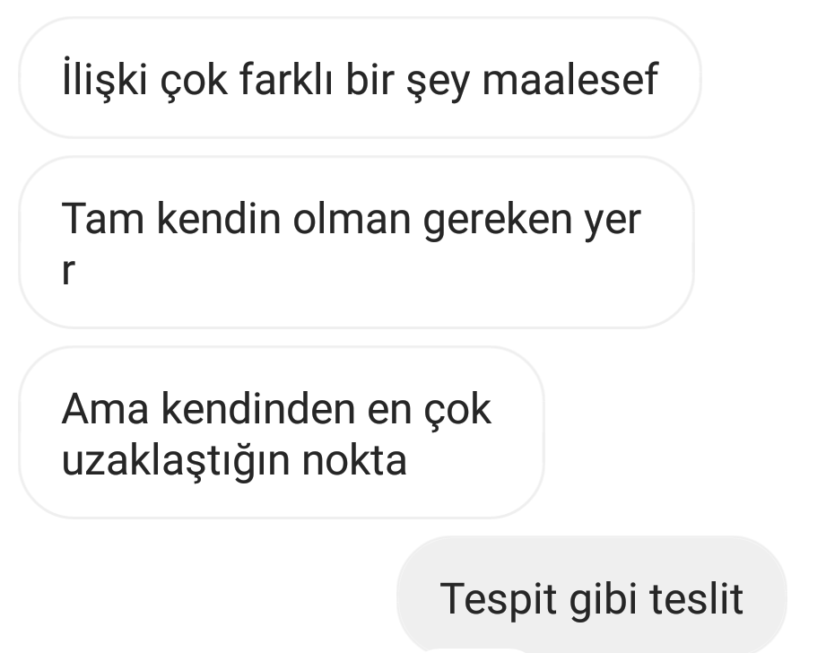Click the word 'Ama' in third message
The height and width of the screenshot is (653, 826).
(105, 408)
